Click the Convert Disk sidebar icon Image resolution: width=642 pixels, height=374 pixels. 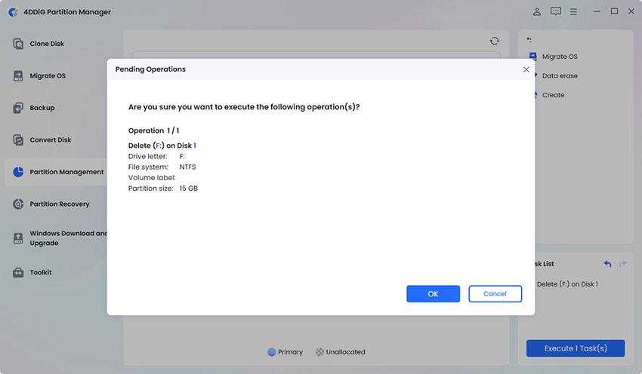[18, 140]
